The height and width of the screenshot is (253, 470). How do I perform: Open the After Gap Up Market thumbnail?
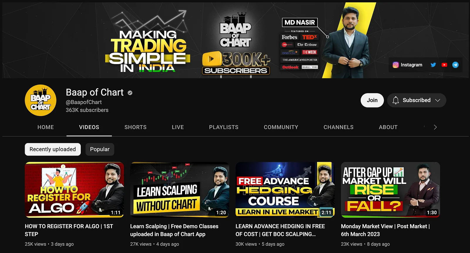[x=390, y=190]
